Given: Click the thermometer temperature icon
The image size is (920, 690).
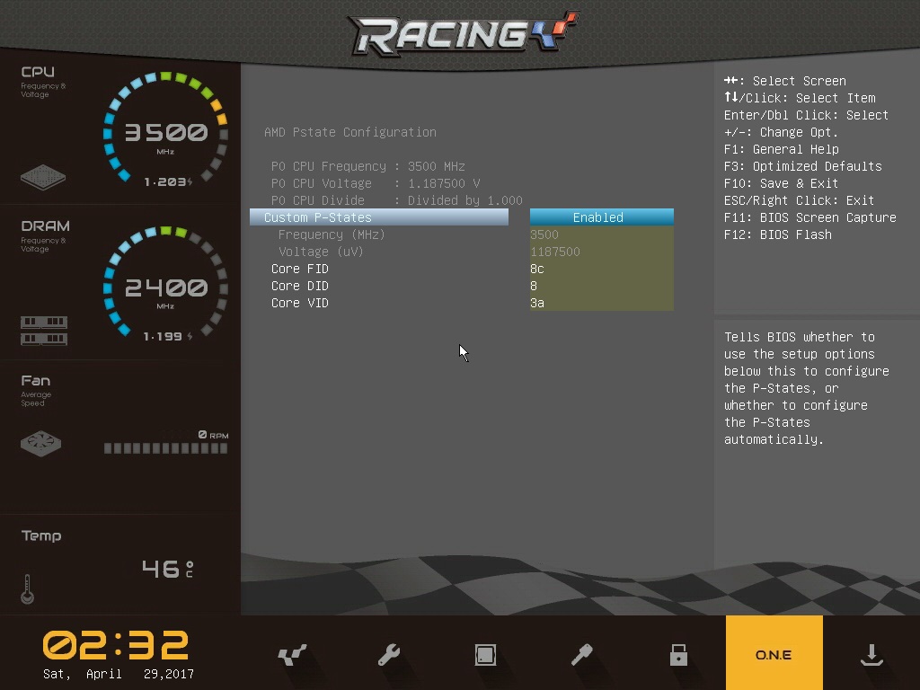Looking at the screenshot, I should pos(27,589).
